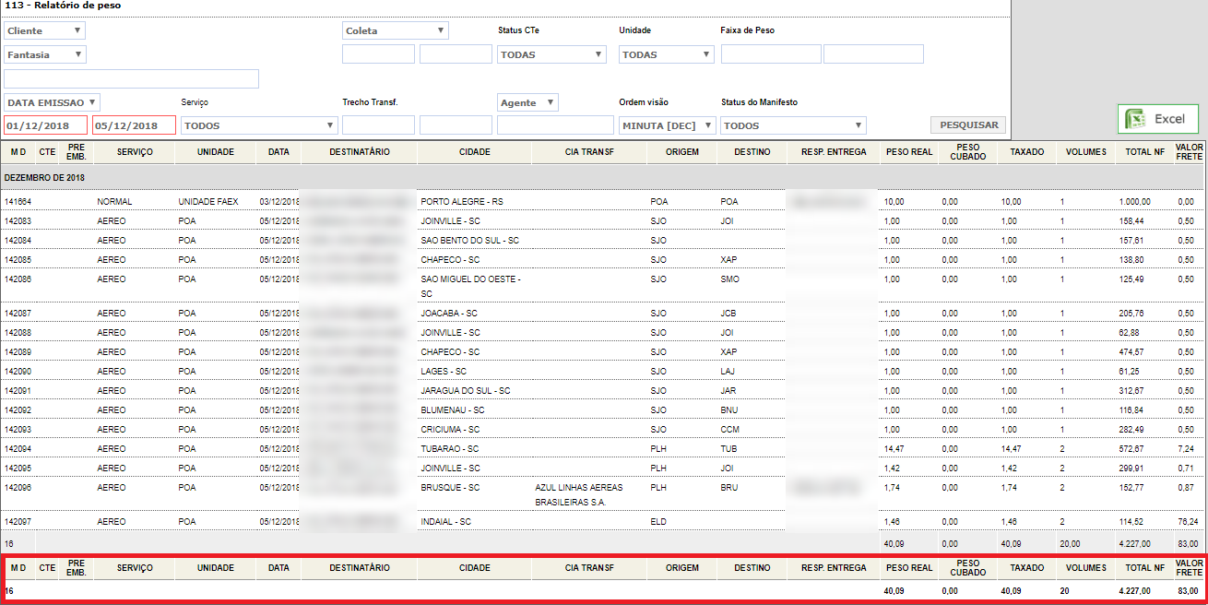The width and height of the screenshot is (1208, 605).
Task: Click the LAGES - SC city cell
Action: pos(443,372)
